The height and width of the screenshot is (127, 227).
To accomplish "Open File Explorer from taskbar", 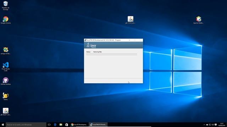I will tap(61, 125).
